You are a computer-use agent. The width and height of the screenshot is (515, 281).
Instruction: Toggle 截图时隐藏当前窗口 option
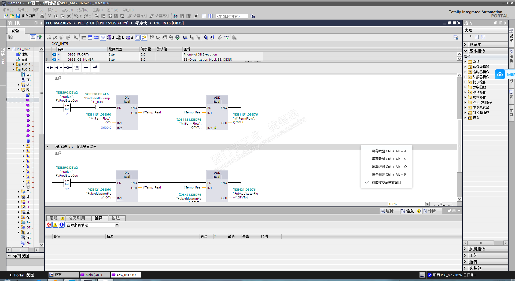(386, 182)
